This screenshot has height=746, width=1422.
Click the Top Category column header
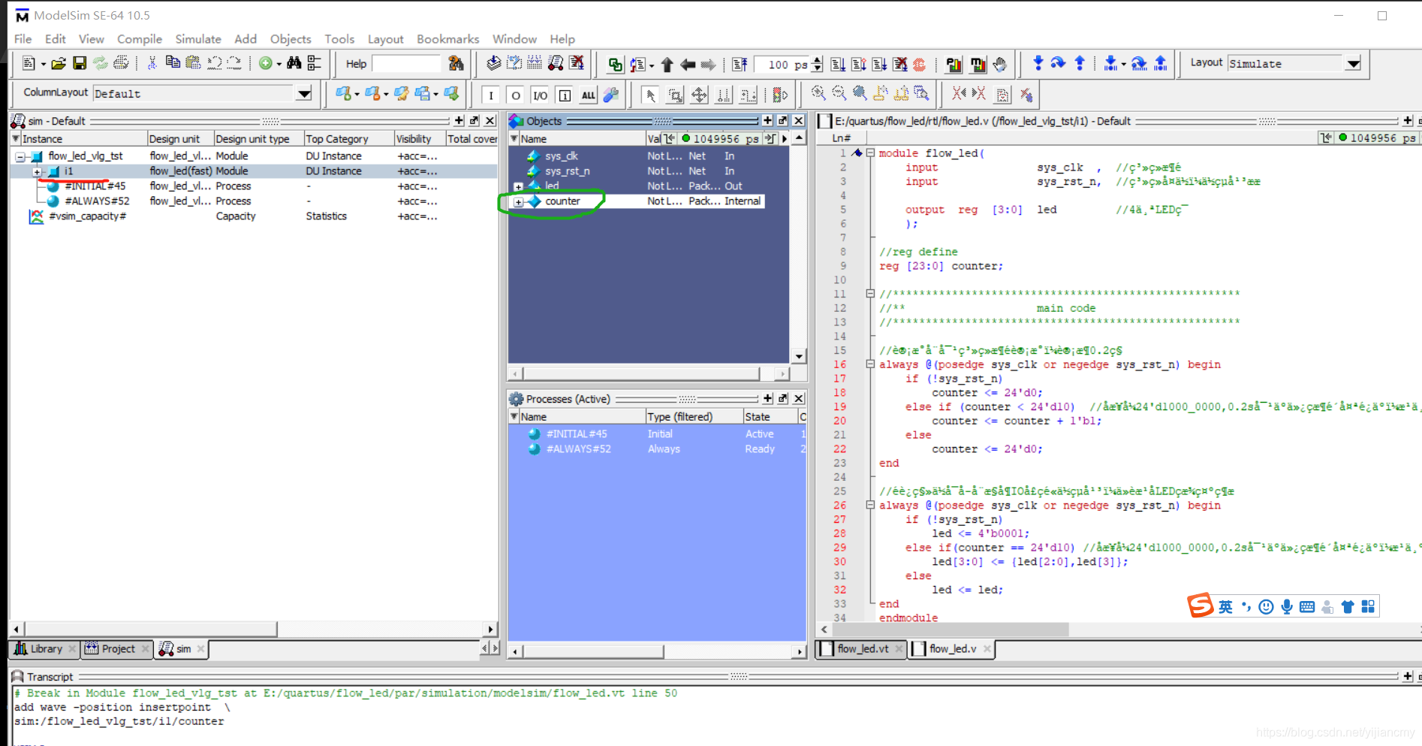coord(348,139)
